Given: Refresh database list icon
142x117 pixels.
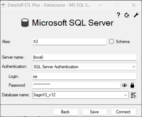Looking at the screenshot, I should (x=133, y=95).
